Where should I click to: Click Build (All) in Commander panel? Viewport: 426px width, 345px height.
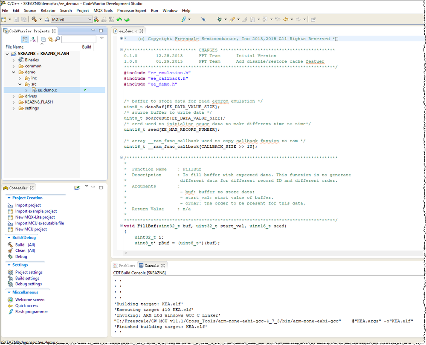coord(25,245)
